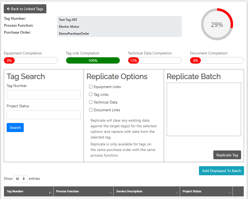Click the Back to Linked Tags arrow
Image resolution: width=248 pixels, height=199 pixels.
9,9
